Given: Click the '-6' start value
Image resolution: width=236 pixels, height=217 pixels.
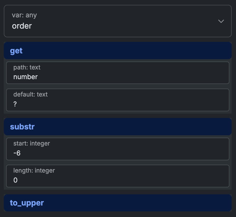Looking at the screenshot, I should click(17, 153).
